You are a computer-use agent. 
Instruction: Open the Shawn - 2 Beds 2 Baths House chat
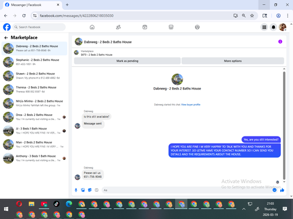coord(35,76)
